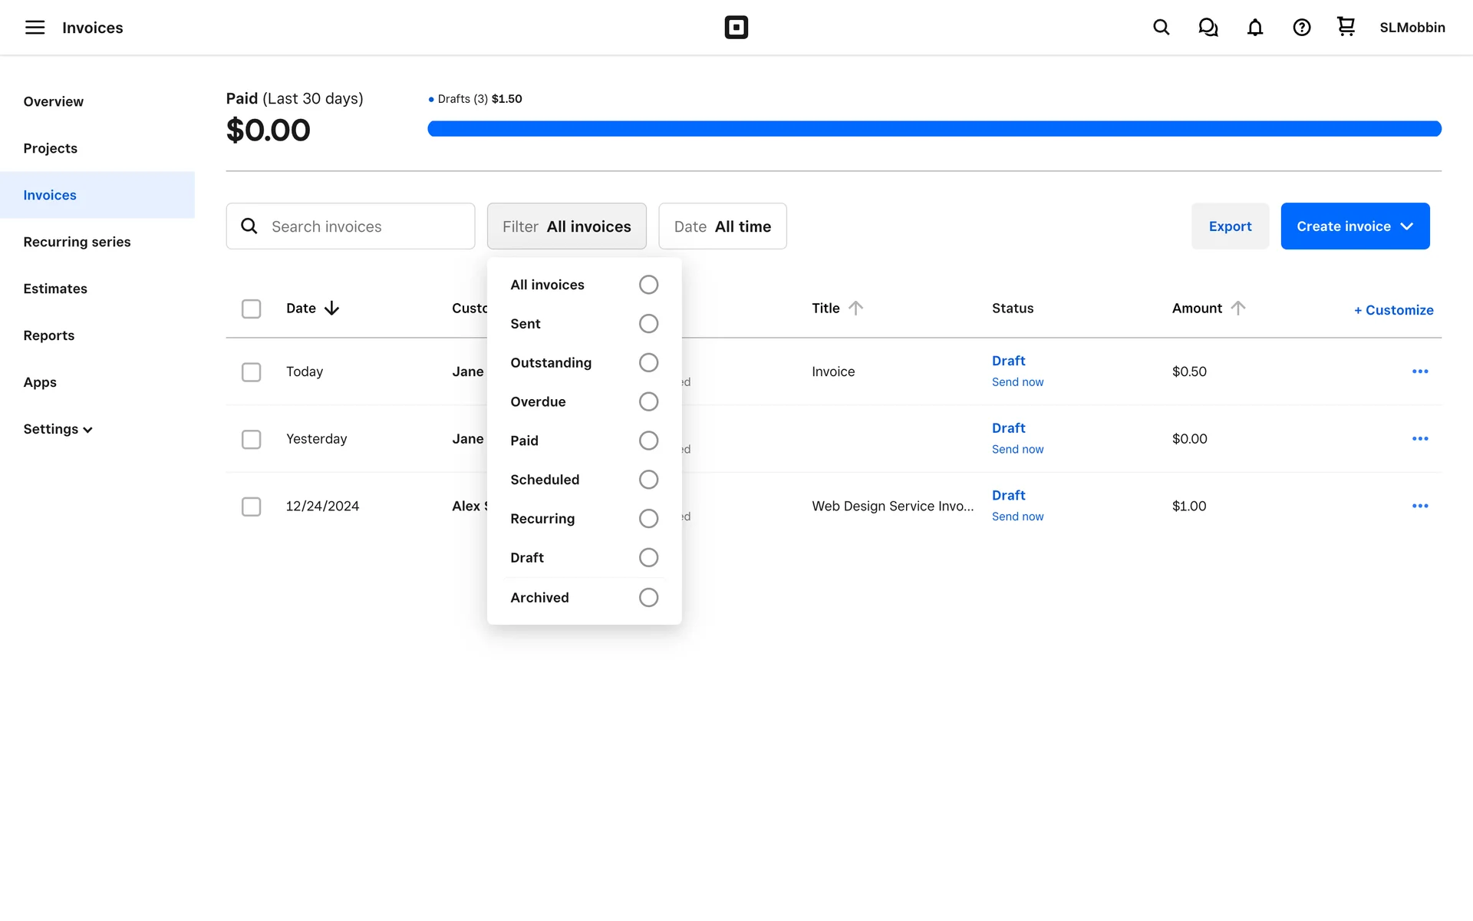Image resolution: width=1473 pixels, height=921 pixels.
Task: Open the help question mark icon
Action: (1301, 28)
